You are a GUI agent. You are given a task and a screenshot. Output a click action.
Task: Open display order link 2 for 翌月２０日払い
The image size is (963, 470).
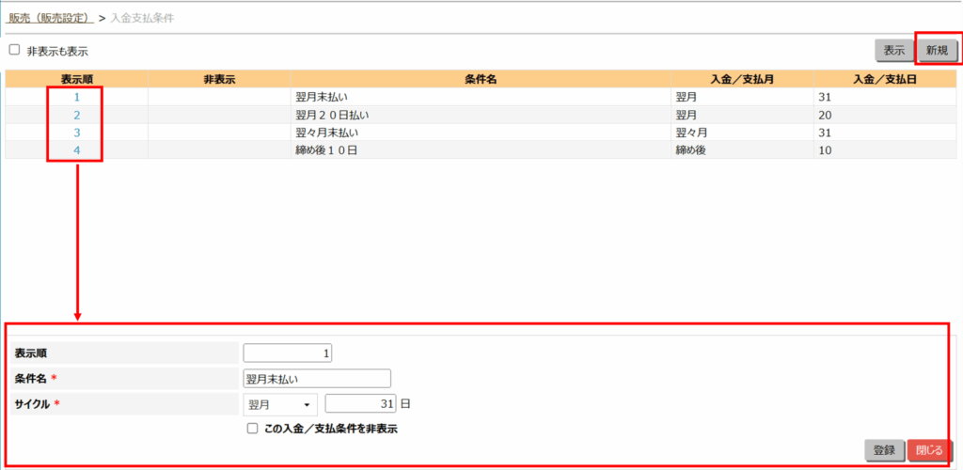pos(76,115)
